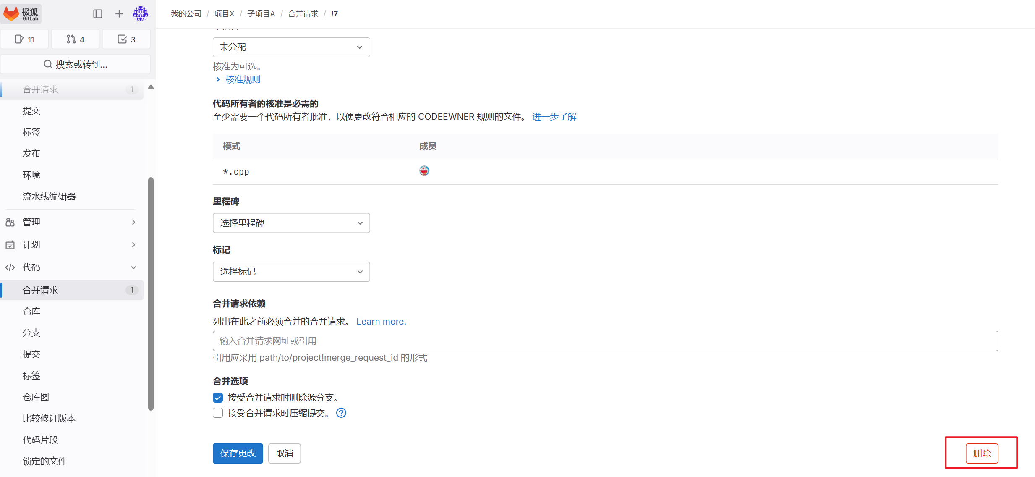Click the 极狐 GitLab logo
The height and width of the screenshot is (477, 1035).
click(x=21, y=13)
